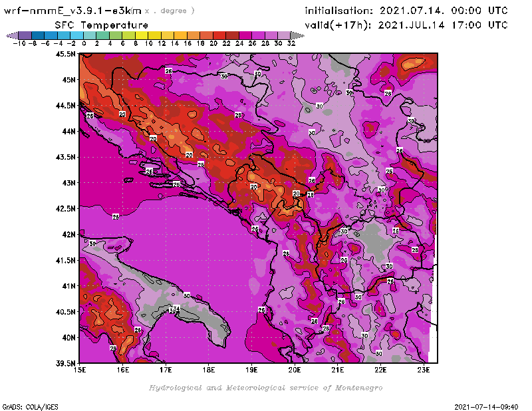
Task: Click the 'GrADS: COLA/IGES' credit text
Action: [30, 407]
